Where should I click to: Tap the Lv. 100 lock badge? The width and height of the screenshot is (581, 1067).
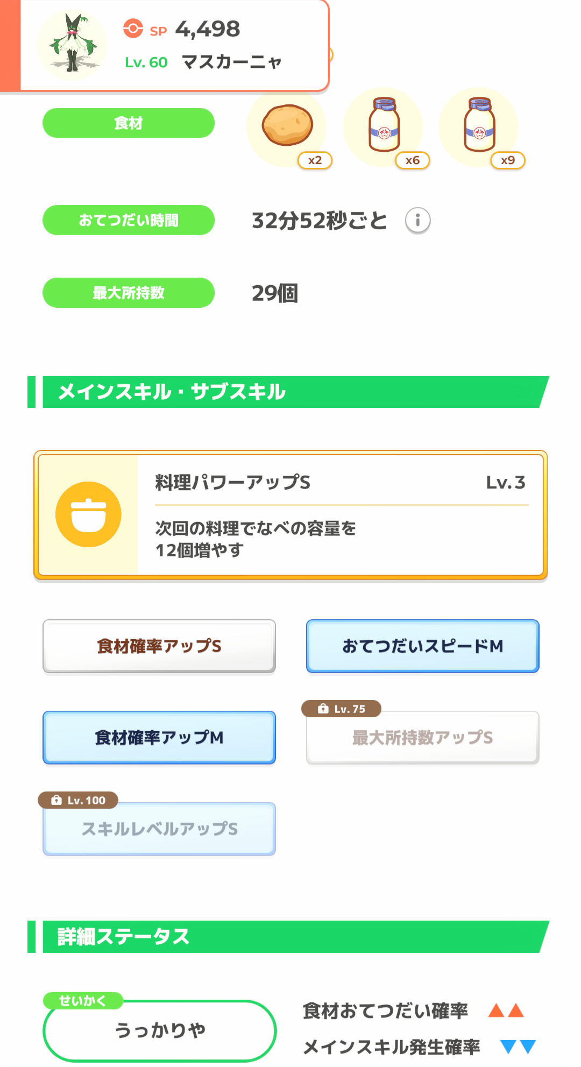click(78, 800)
